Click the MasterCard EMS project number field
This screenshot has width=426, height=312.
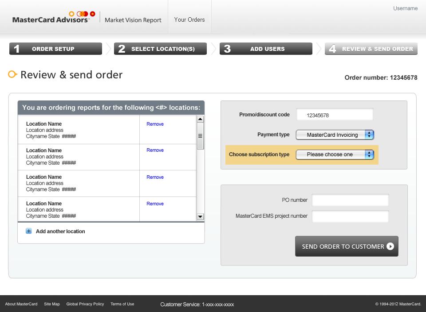(x=350, y=216)
